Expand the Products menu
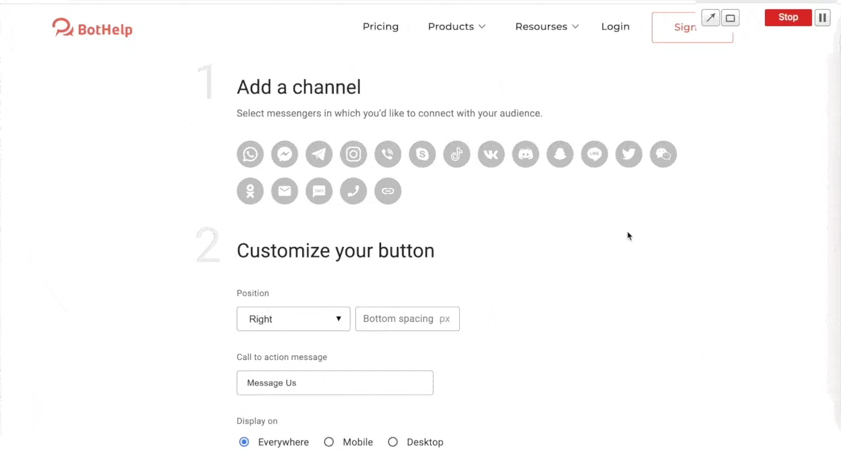The width and height of the screenshot is (841, 473). [457, 26]
